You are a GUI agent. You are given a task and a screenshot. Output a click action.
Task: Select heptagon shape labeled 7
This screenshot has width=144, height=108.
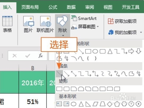pyautogui.click(x=131, y=104)
